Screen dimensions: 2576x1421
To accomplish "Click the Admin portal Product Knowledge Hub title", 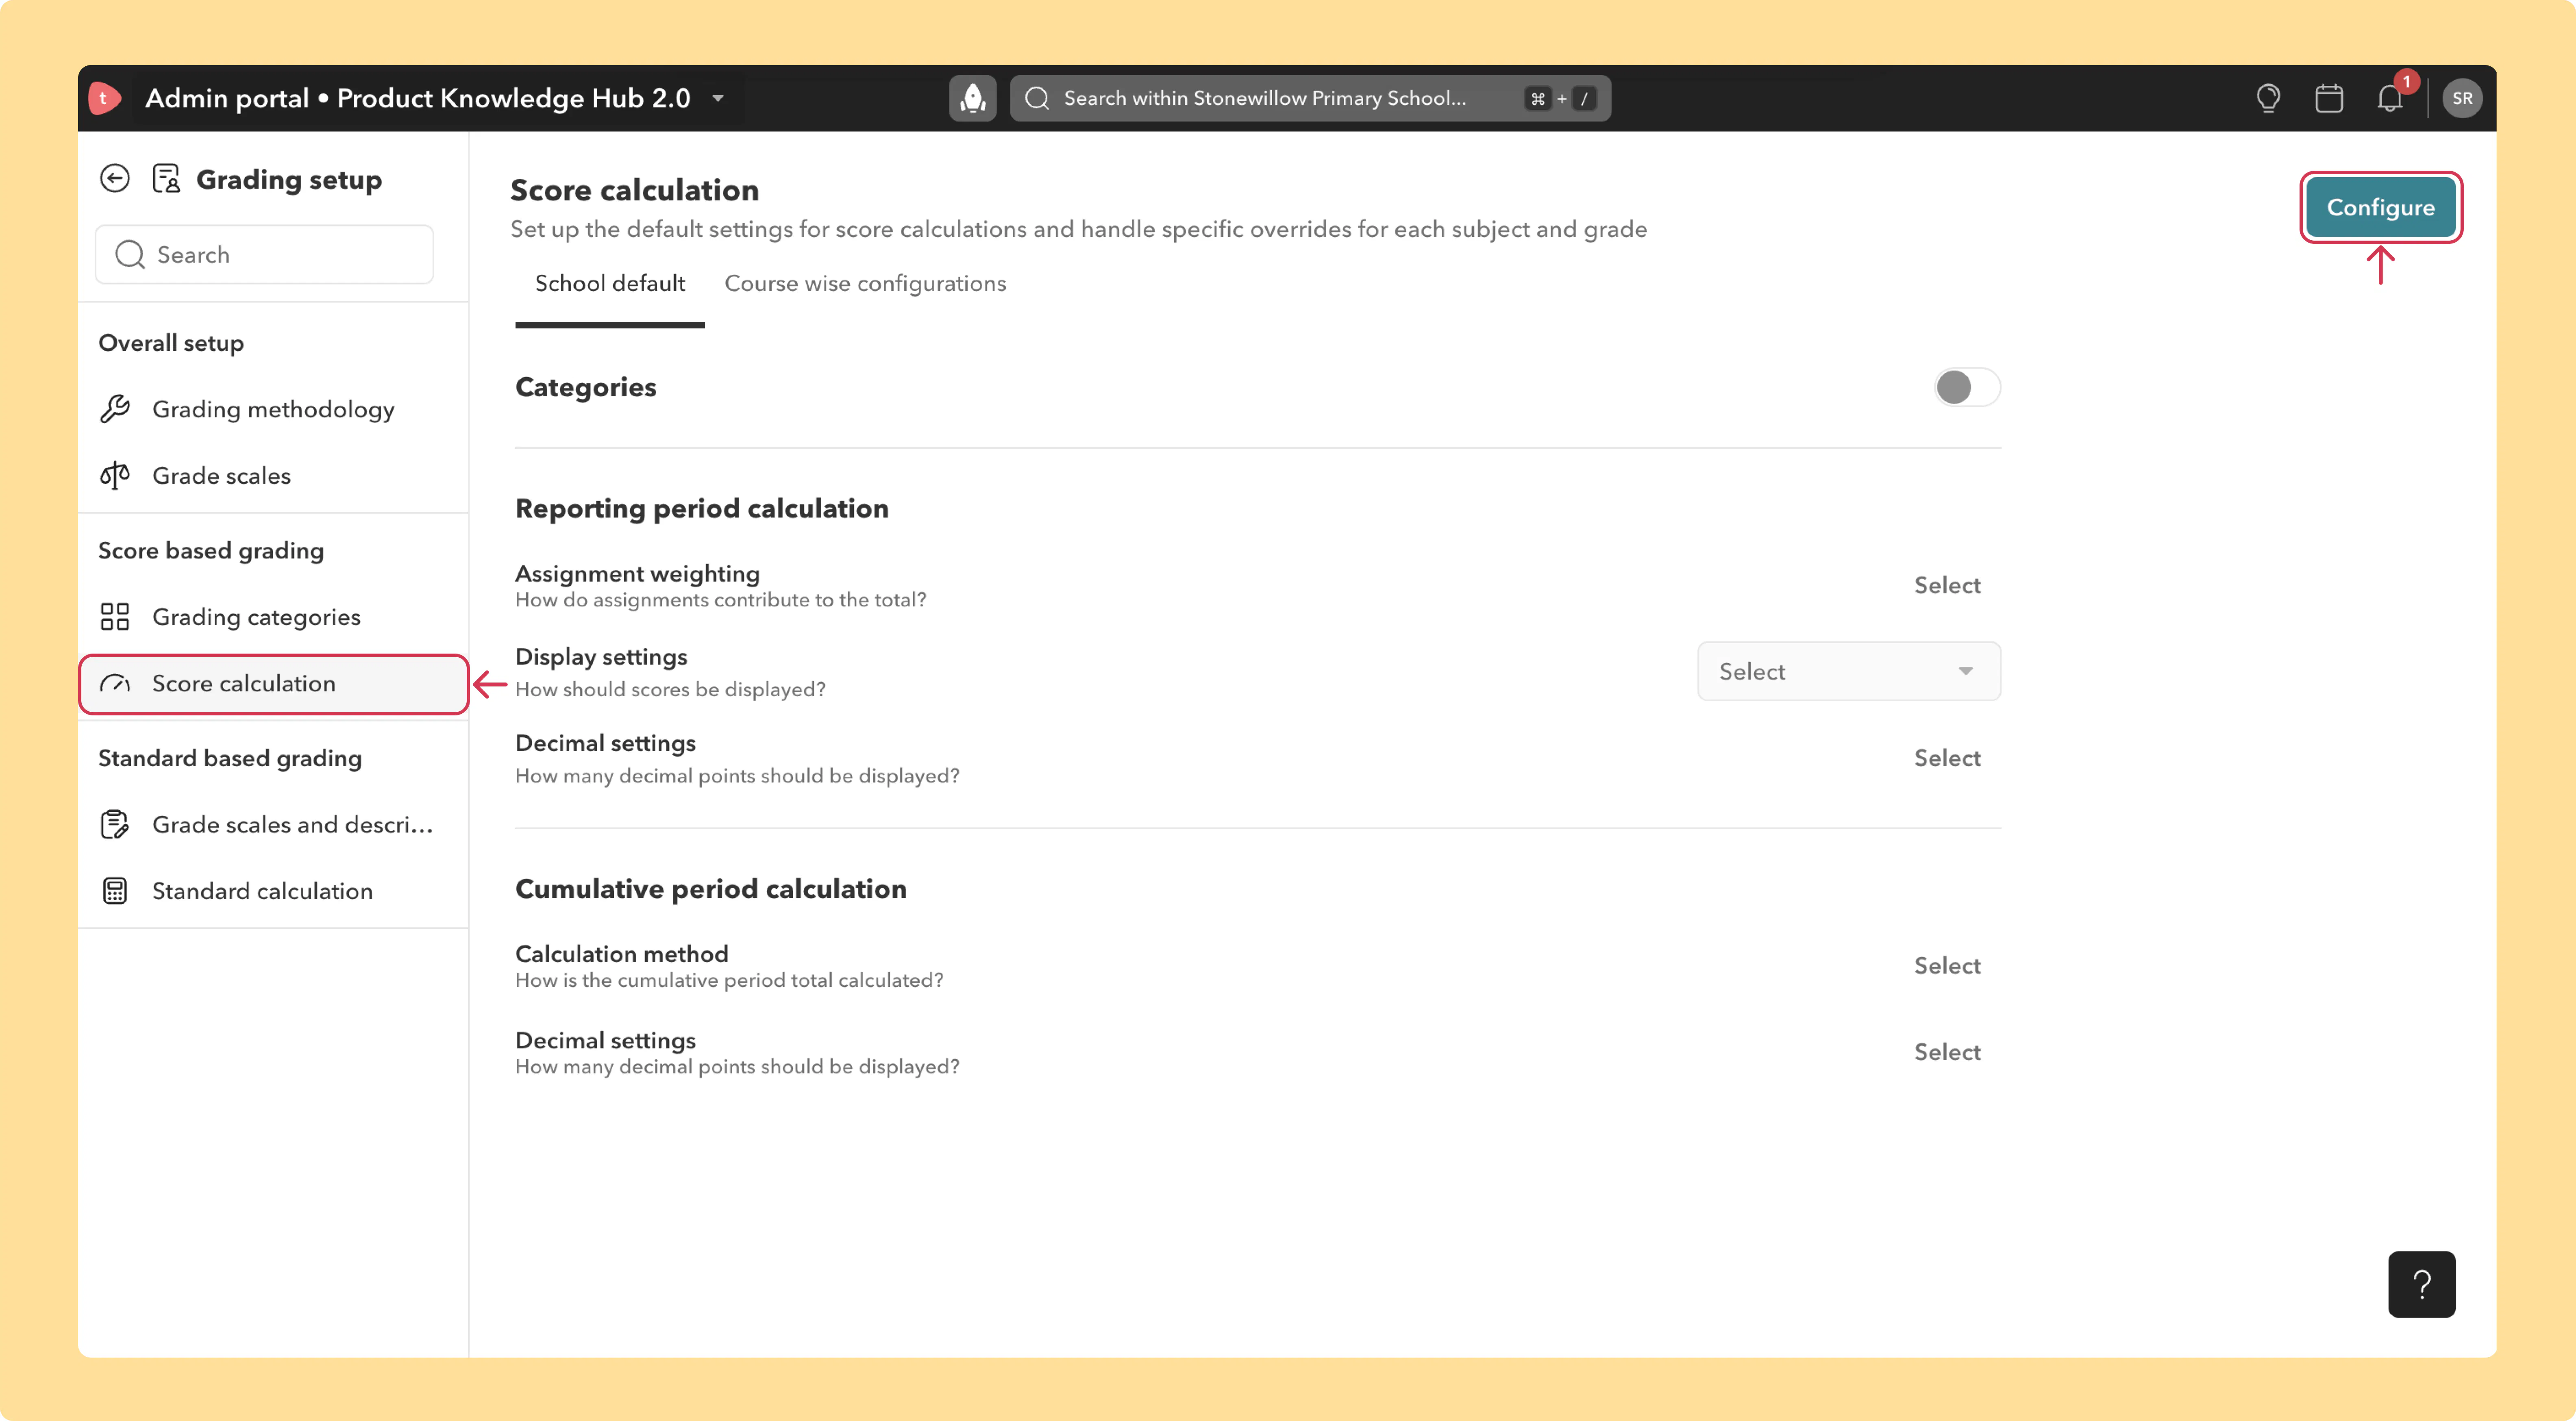I will click(x=418, y=98).
